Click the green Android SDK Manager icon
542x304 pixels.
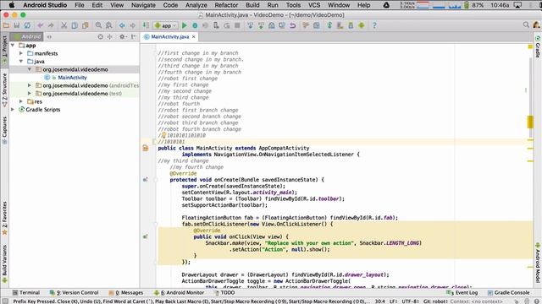coord(362,25)
